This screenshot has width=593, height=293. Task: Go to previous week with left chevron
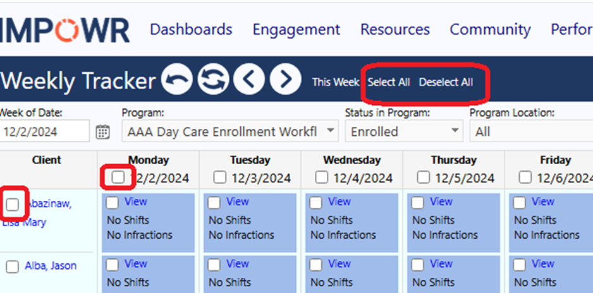(249, 80)
